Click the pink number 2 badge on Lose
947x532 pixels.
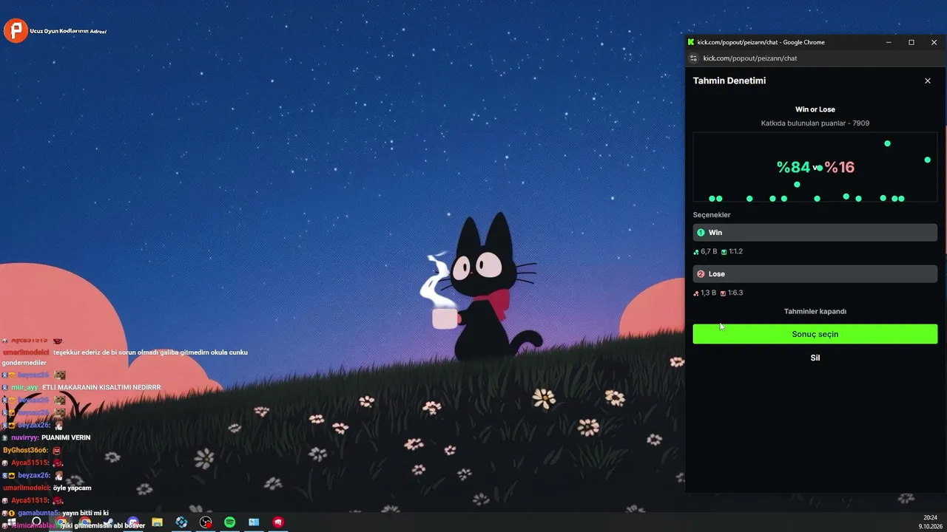(701, 274)
